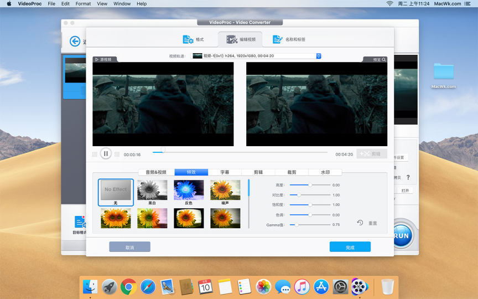Viewport: 478px width, 299px height.
Task: Select the 无 No Effect thumbnail
Action: point(116,190)
